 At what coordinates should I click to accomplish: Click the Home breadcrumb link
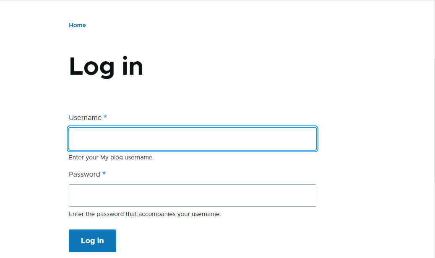[77, 25]
